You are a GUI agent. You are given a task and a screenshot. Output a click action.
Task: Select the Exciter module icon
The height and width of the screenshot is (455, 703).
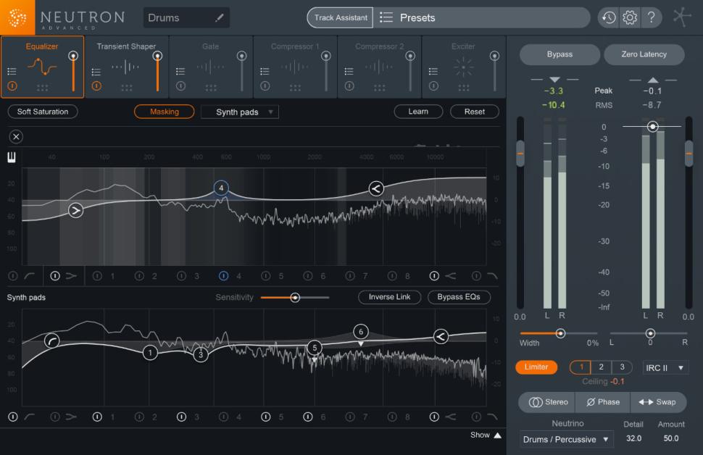(463, 66)
